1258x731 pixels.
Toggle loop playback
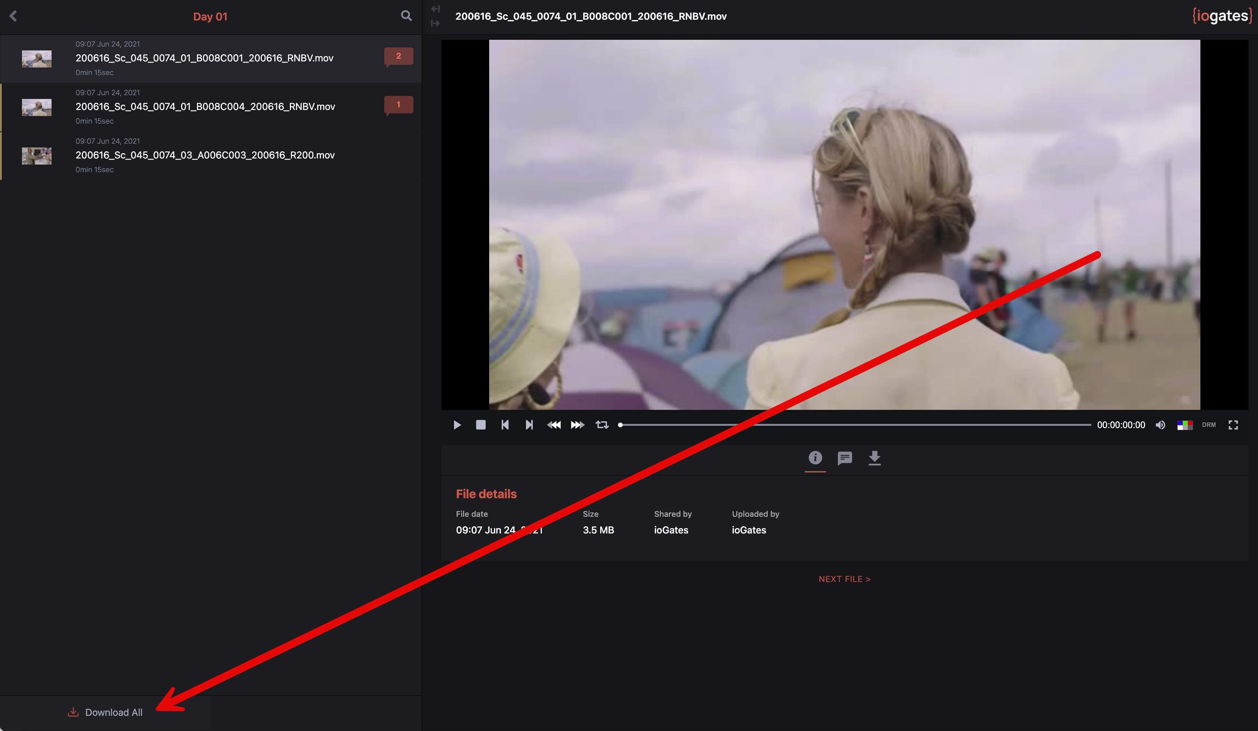click(x=602, y=425)
